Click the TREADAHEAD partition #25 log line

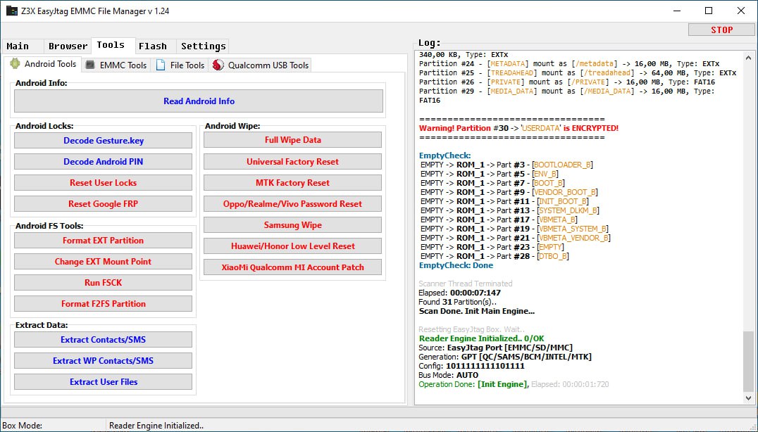pos(577,73)
